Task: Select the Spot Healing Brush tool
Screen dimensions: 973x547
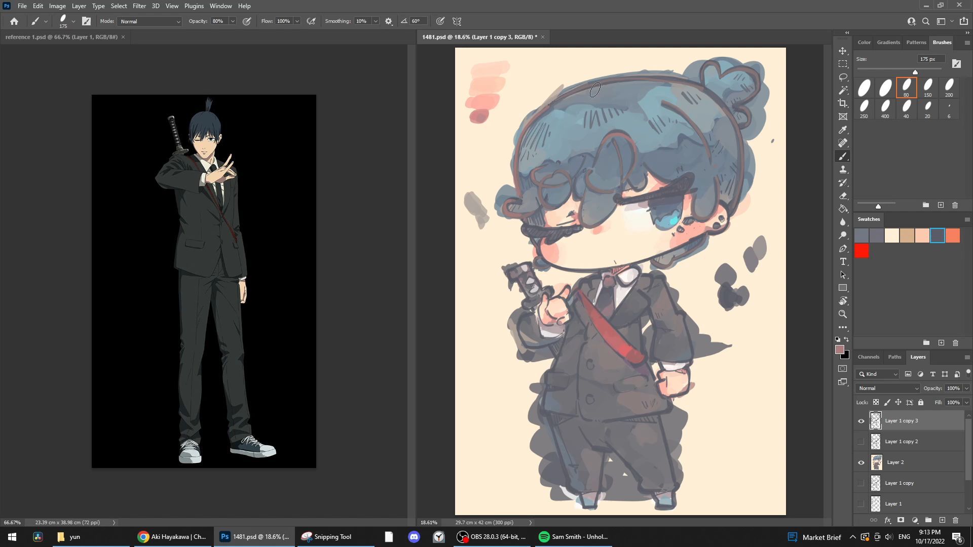Action: tap(843, 143)
